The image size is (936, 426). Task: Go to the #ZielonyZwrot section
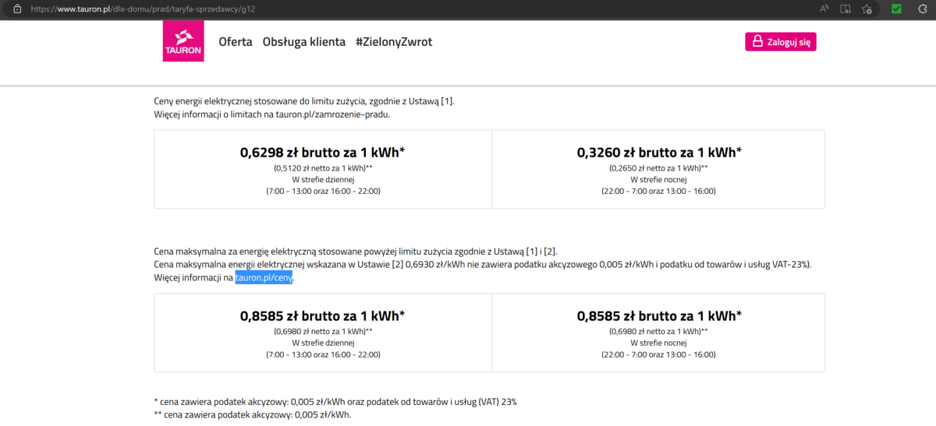pos(393,42)
